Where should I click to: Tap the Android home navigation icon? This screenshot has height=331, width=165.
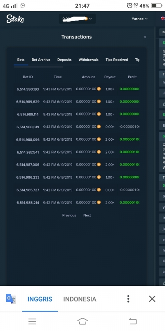(82, 321)
